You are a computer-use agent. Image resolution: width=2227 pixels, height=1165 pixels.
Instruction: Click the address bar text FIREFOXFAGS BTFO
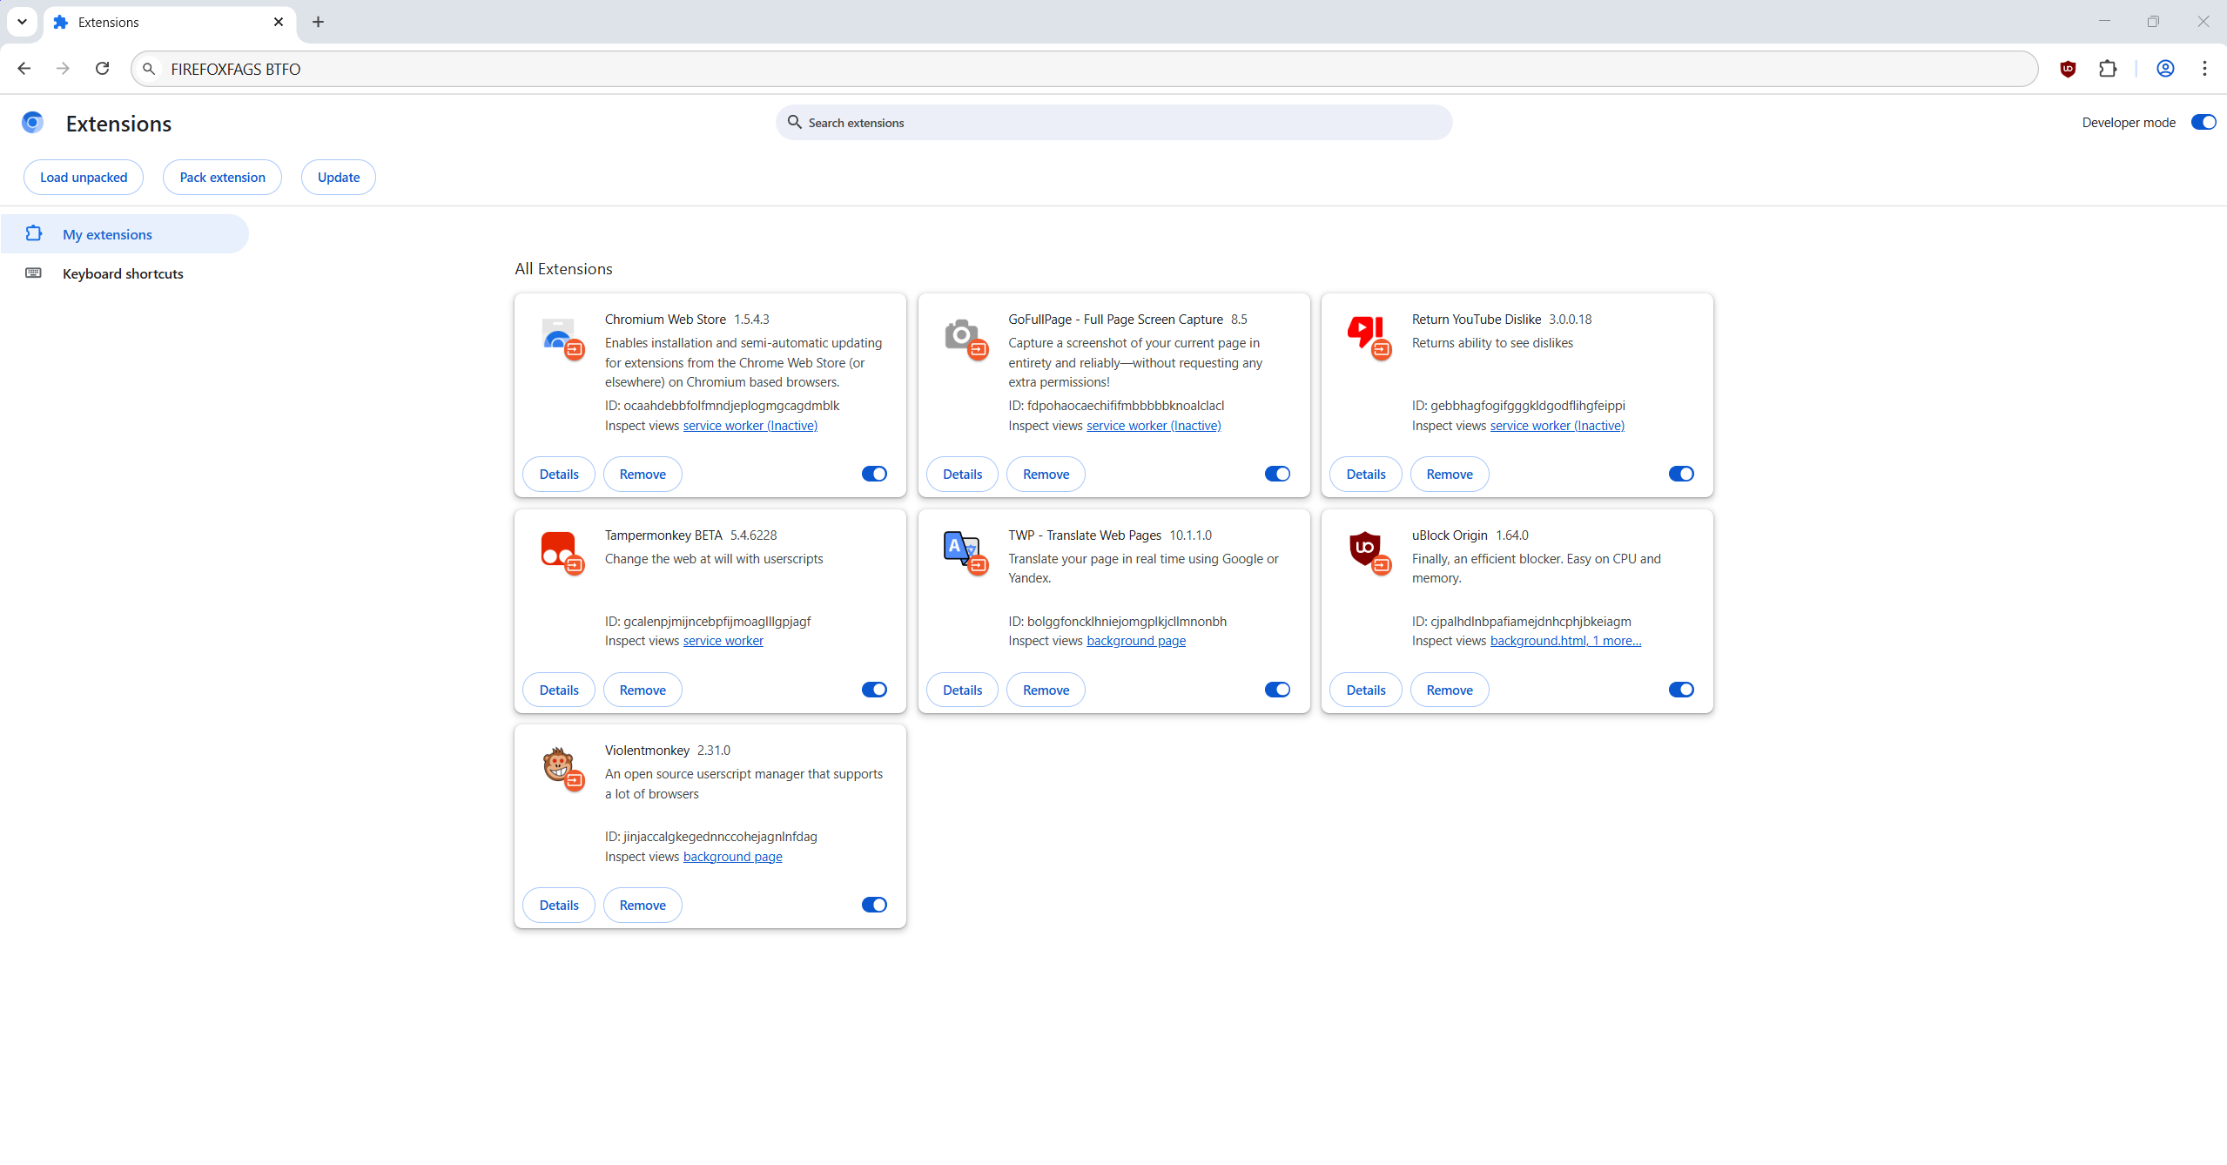[x=235, y=69]
